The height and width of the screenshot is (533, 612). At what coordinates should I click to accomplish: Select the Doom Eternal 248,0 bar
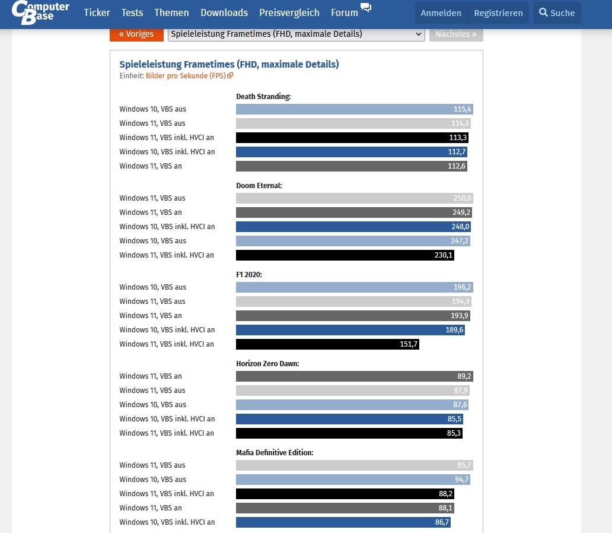pyautogui.click(x=353, y=227)
